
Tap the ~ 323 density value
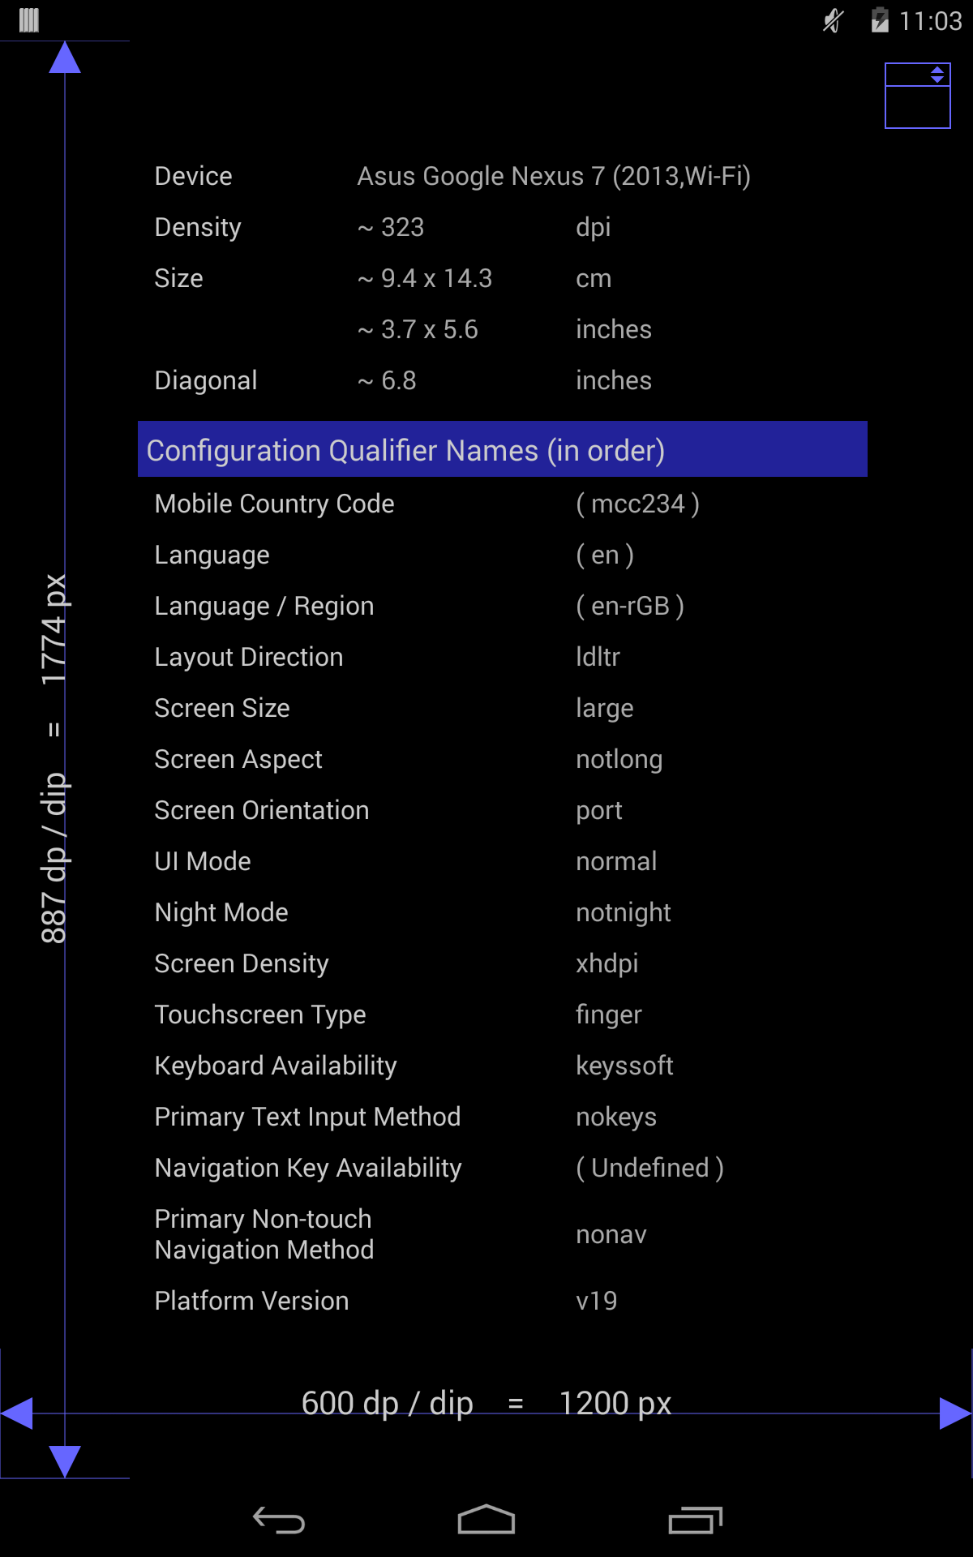coord(391,227)
